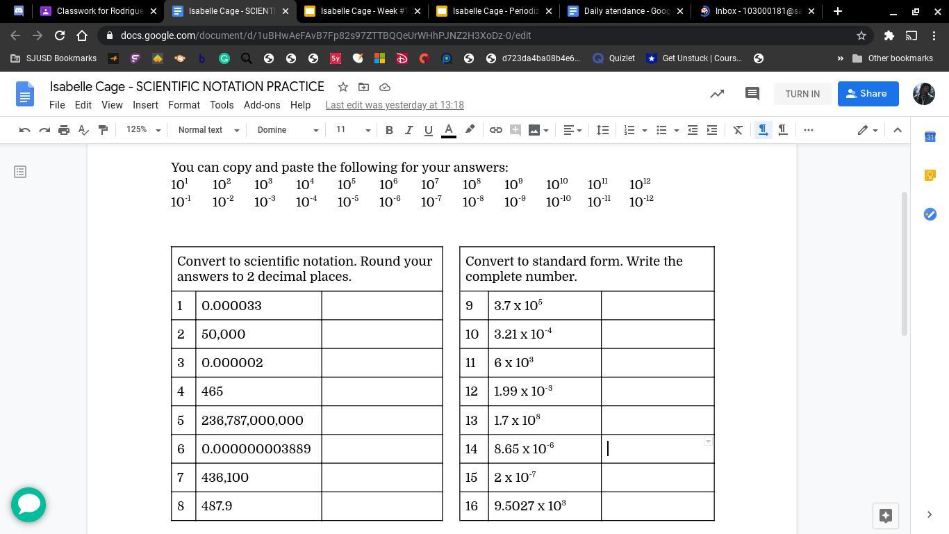Share the document

[x=868, y=94]
